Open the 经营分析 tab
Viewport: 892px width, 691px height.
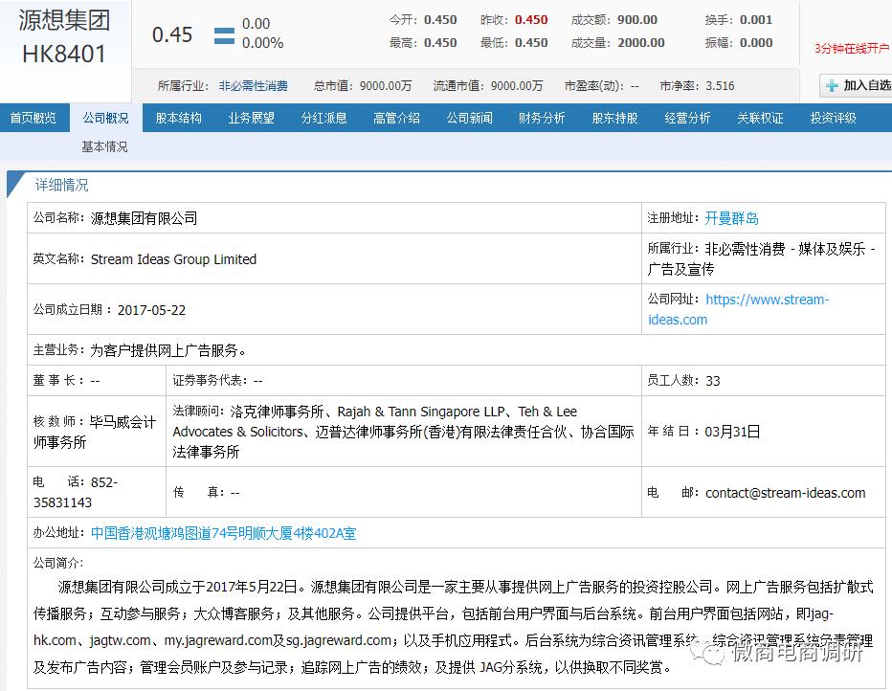(687, 117)
